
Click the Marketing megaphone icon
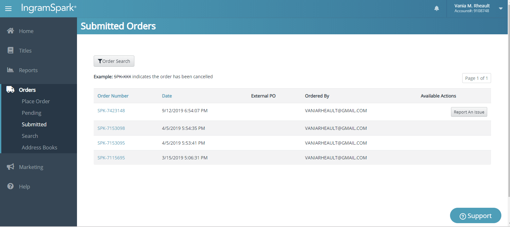(11, 167)
